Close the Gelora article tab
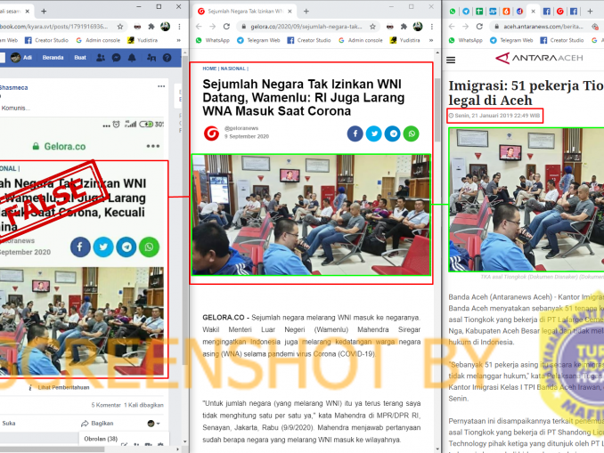604x453 pixels. pyautogui.click(x=290, y=12)
